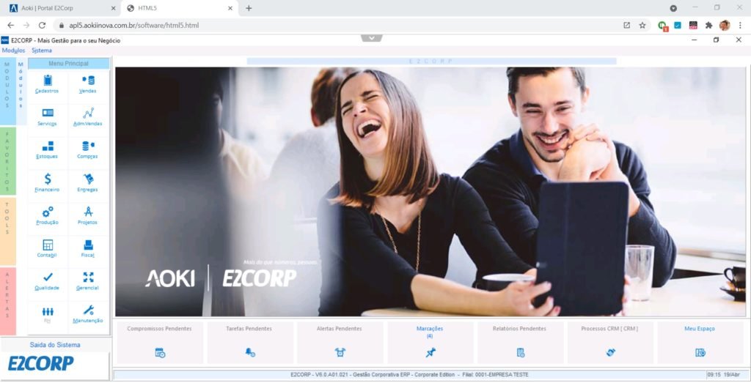Click the Tarefas Pendentes bell icon

coord(250,353)
